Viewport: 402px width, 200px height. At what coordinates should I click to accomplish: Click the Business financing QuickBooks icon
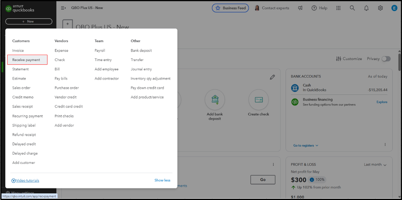[x=295, y=102]
